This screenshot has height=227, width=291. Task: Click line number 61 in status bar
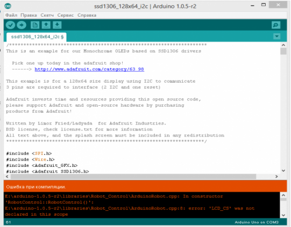click(x=8, y=222)
